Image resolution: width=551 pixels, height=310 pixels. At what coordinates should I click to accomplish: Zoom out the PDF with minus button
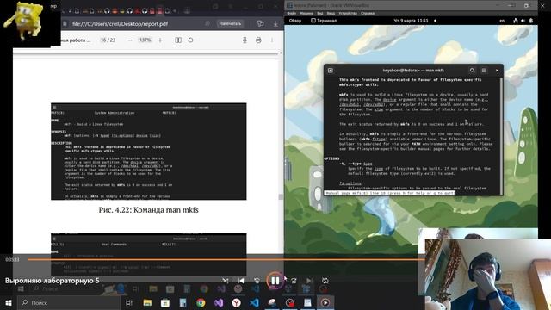point(130,40)
